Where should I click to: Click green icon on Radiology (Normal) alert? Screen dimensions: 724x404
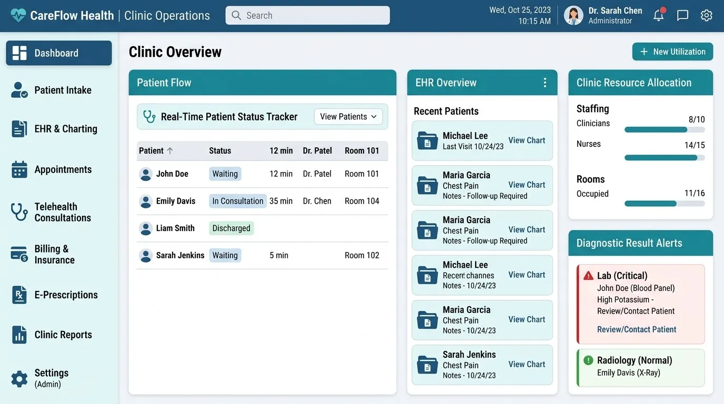[588, 360]
